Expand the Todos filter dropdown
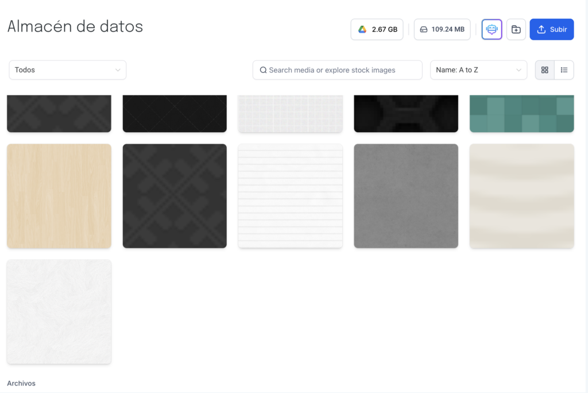 point(68,70)
